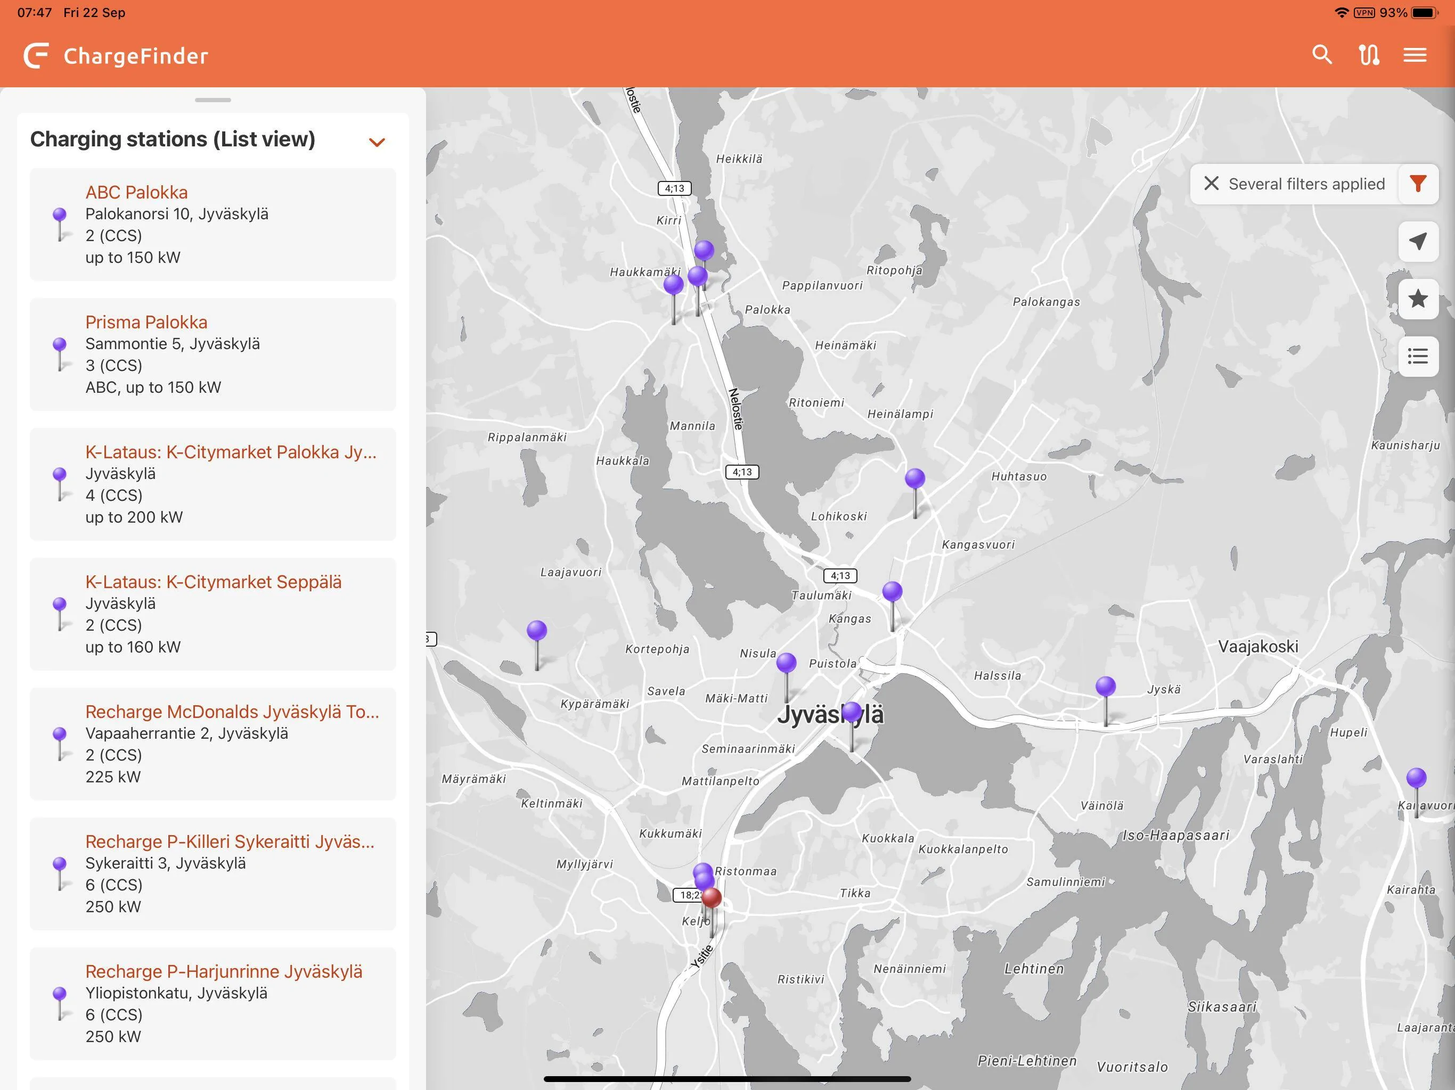1455x1090 pixels.
Task: Tap the VPN status indicator
Action: tap(1364, 12)
